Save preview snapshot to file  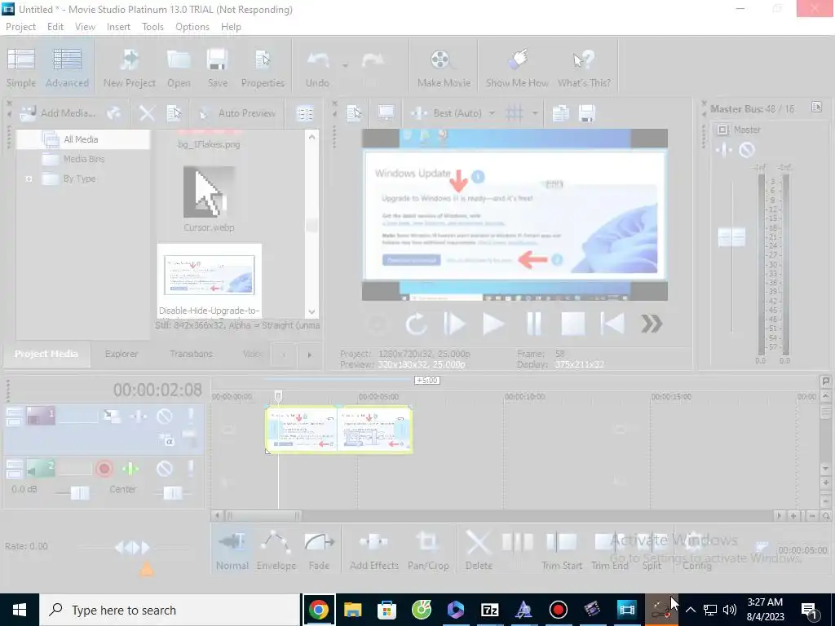(587, 112)
